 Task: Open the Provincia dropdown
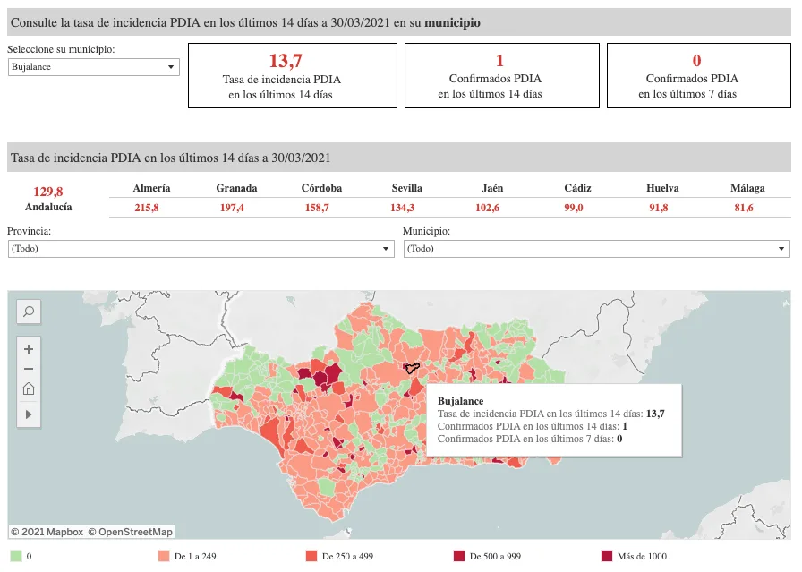(201, 249)
